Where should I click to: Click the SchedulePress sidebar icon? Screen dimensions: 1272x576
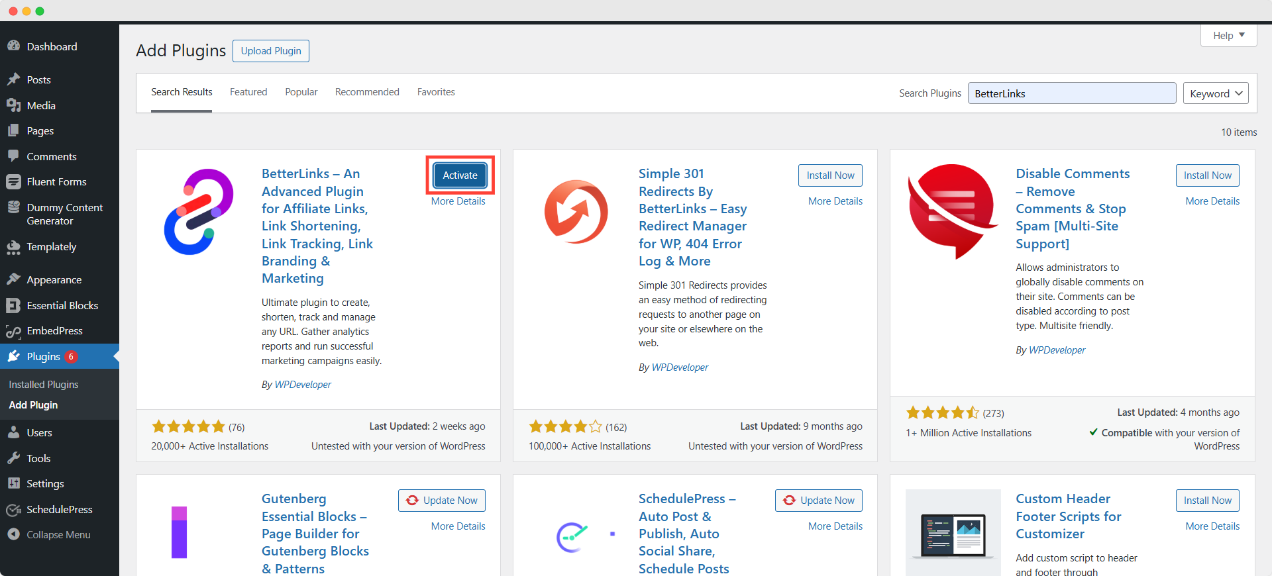(x=13, y=509)
